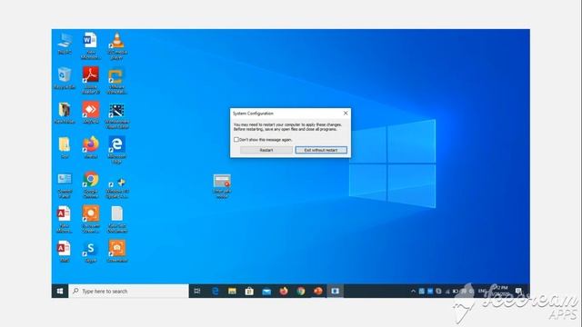Select the lone shortcut below the dialog
Viewport: 582px width, 327px height.
[x=222, y=186]
